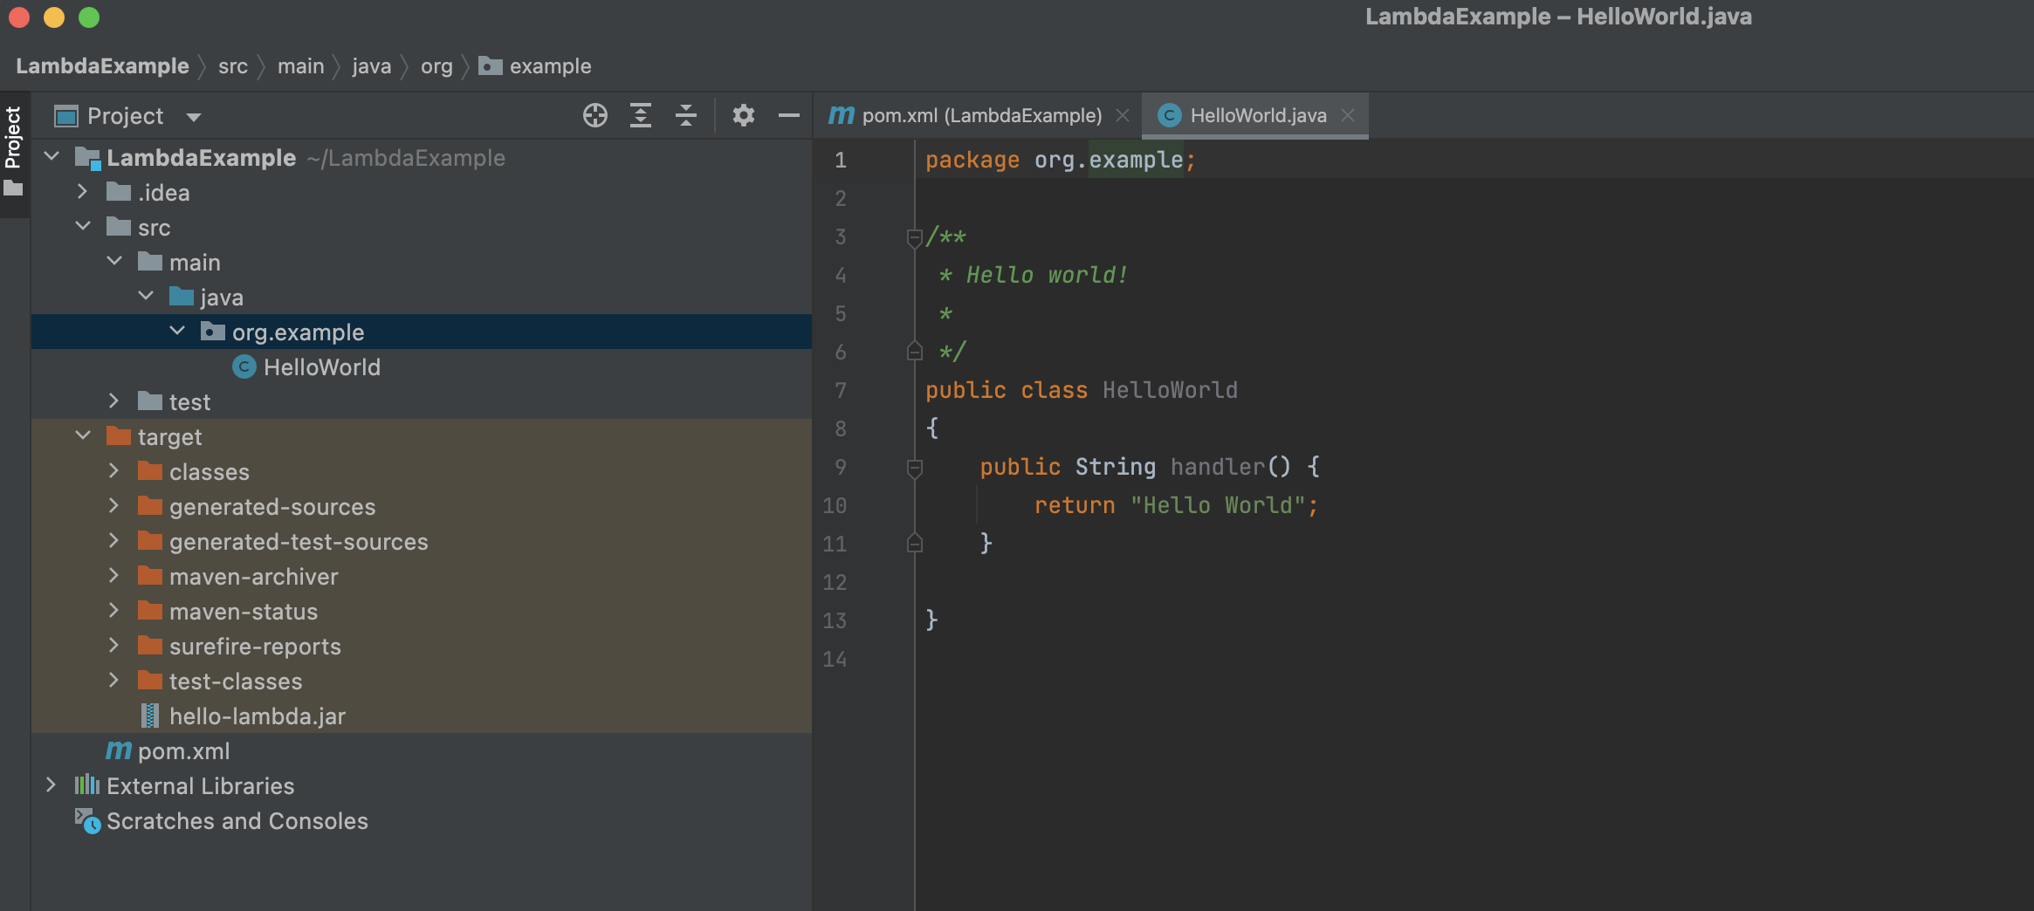Click LambdaExample in the breadcrumb bar
This screenshot has width=2034, height=911.
coord(102,66)
